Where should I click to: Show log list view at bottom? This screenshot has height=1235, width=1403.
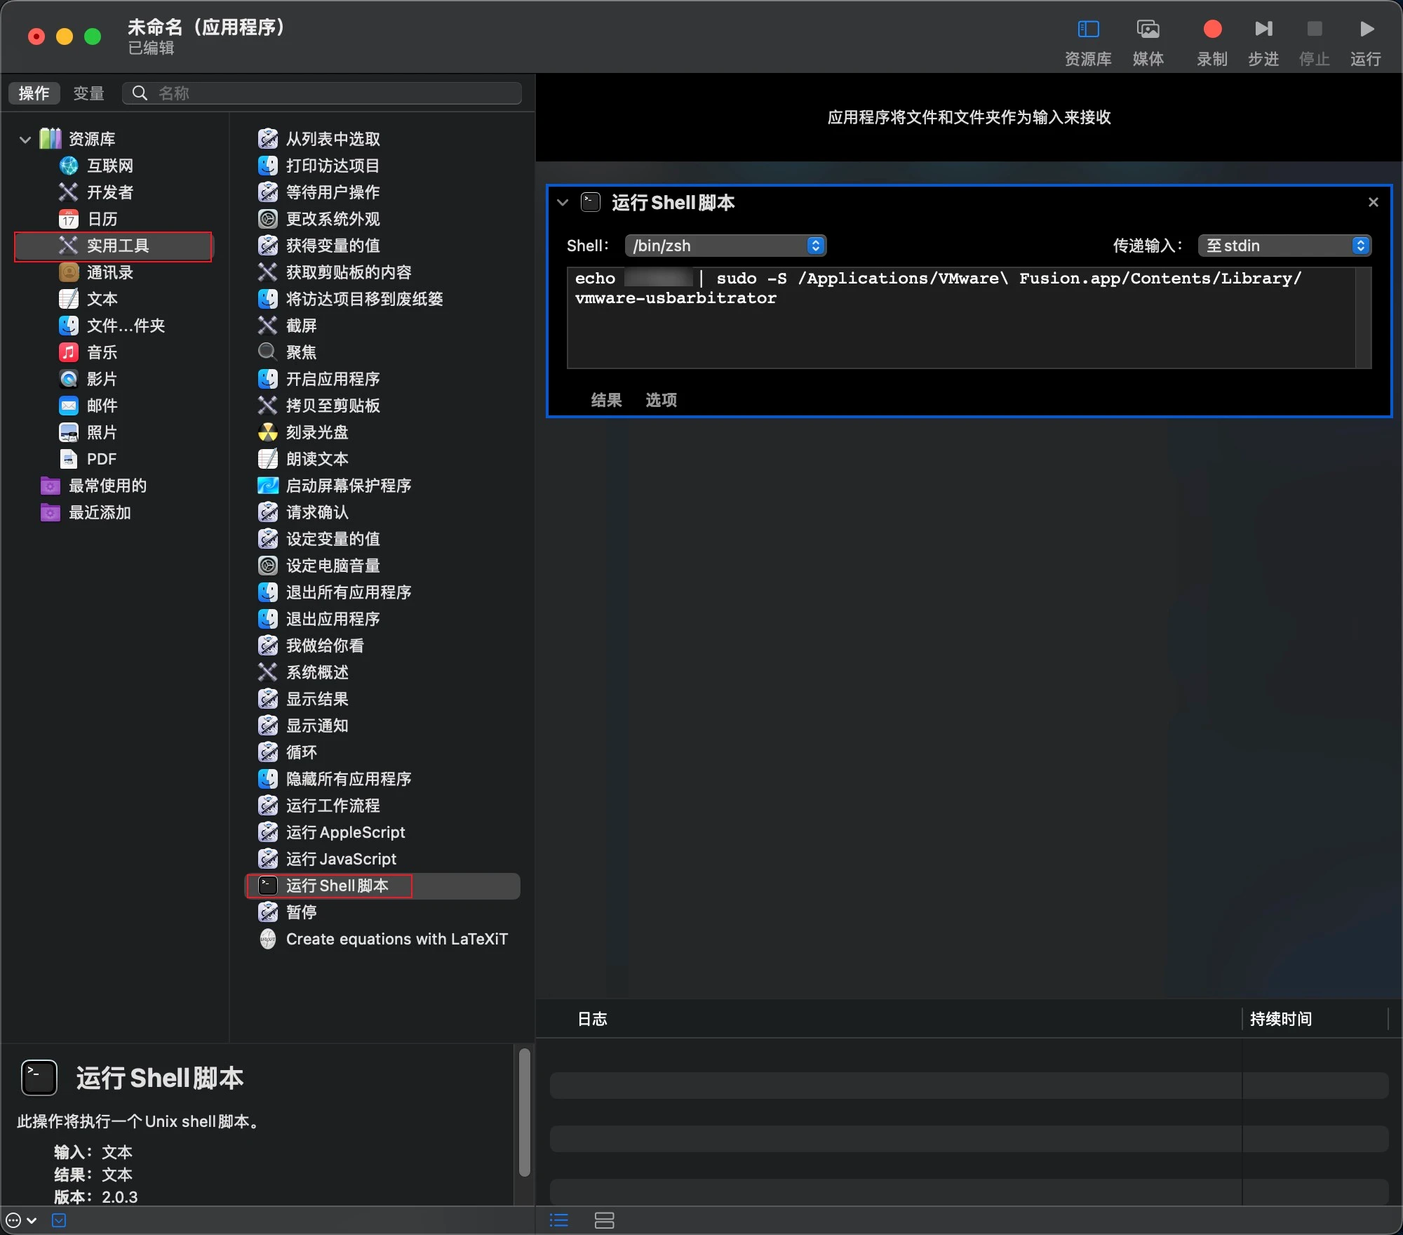[559, 1220]
